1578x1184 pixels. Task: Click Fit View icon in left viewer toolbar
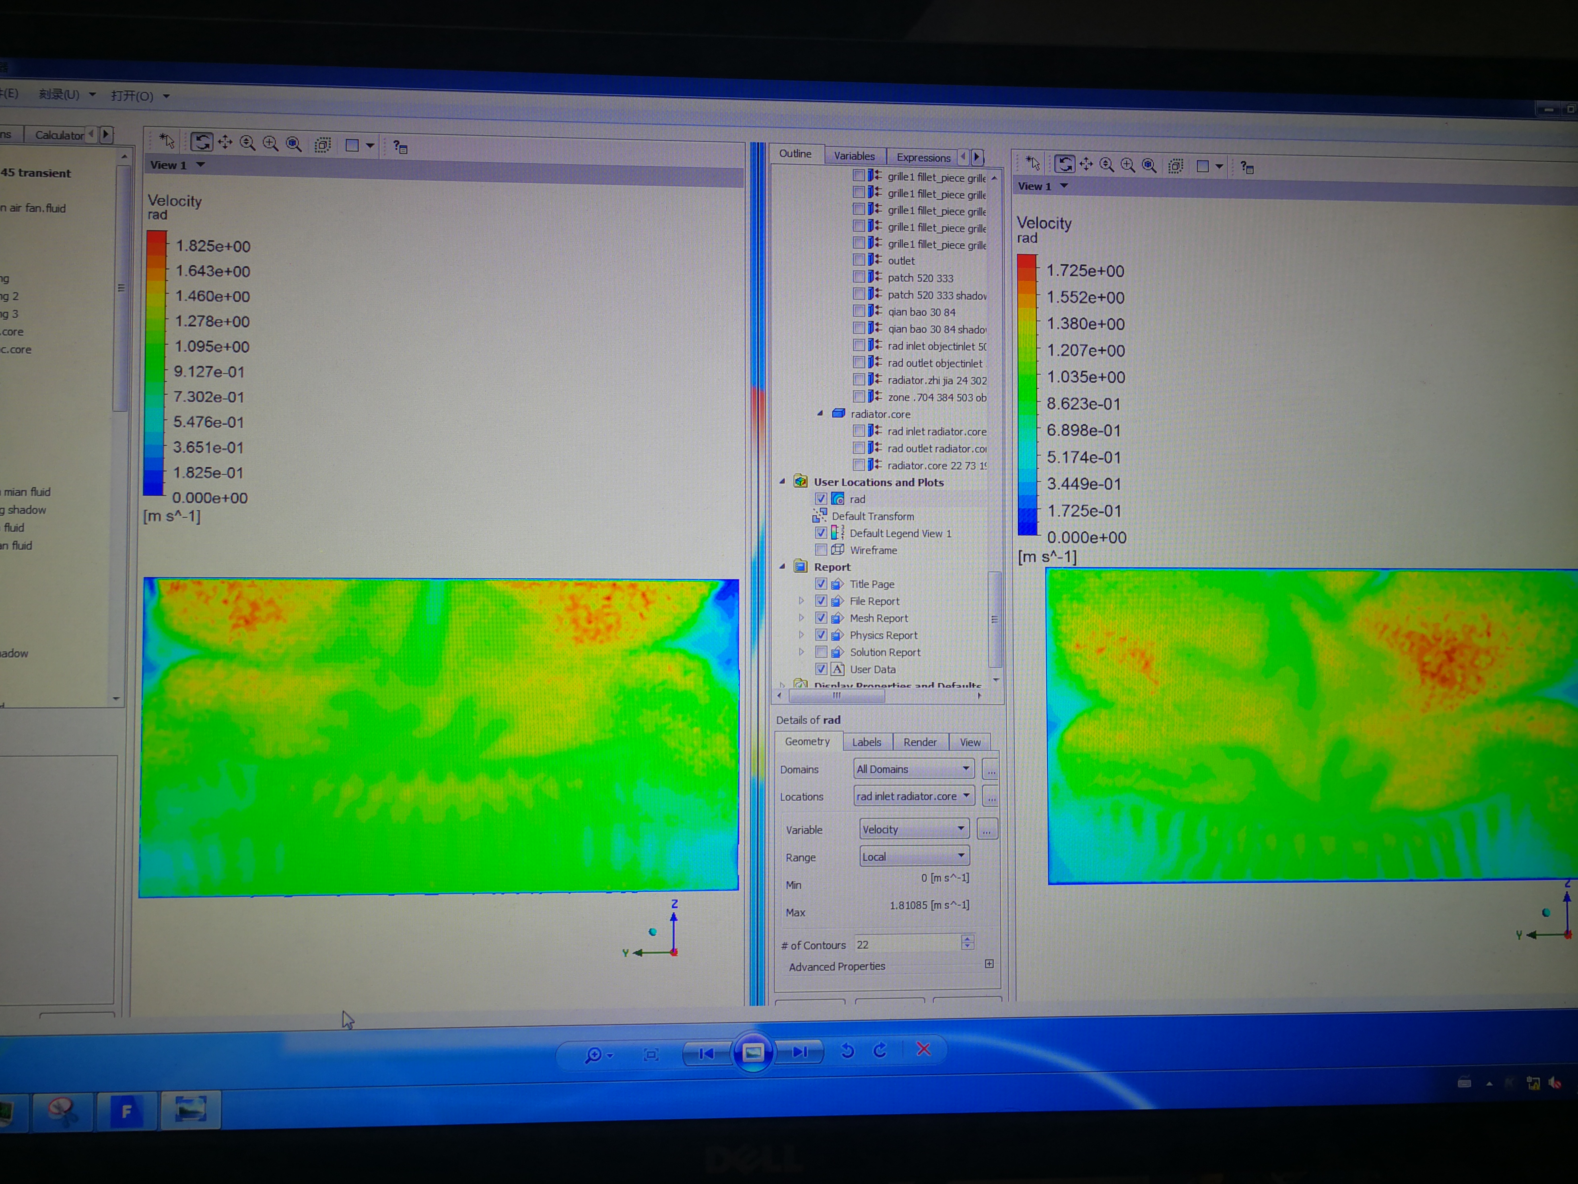pyautogui.click(x=293, y=144)
